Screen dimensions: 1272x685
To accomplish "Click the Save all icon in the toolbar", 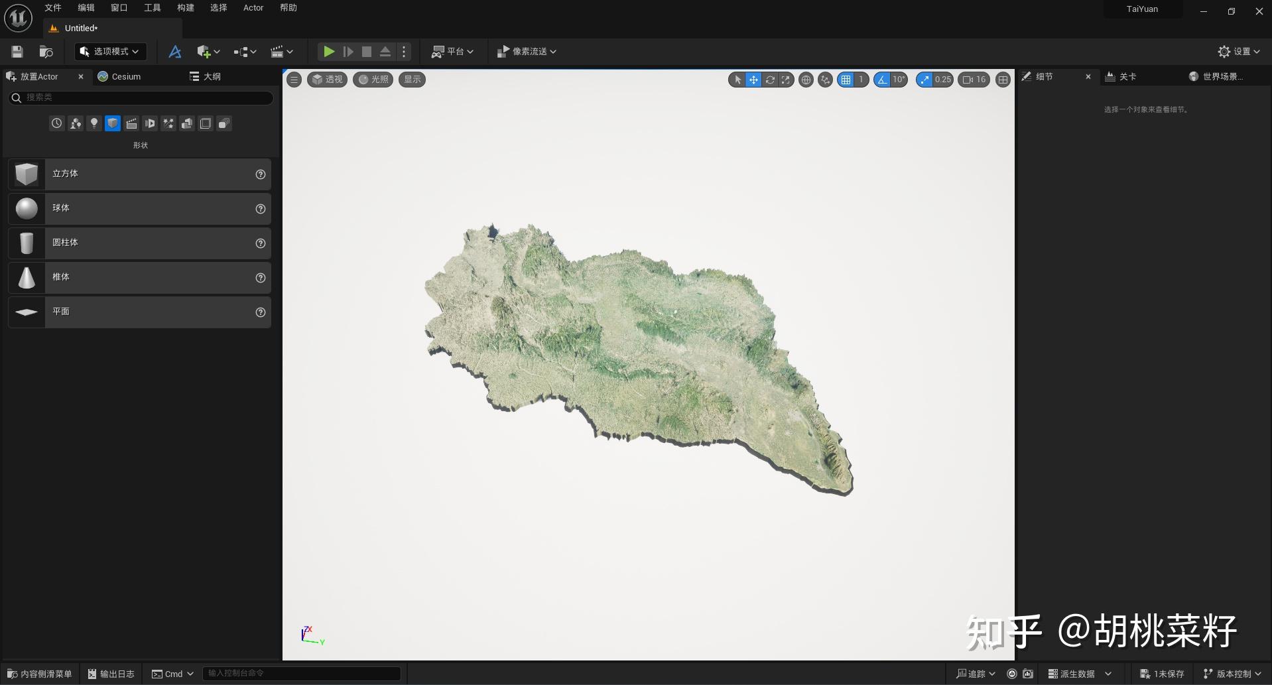I will point(17,51).
